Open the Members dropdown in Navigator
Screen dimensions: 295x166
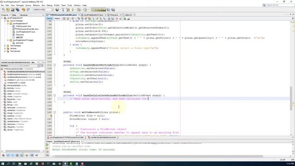click(x=11, y=65)
